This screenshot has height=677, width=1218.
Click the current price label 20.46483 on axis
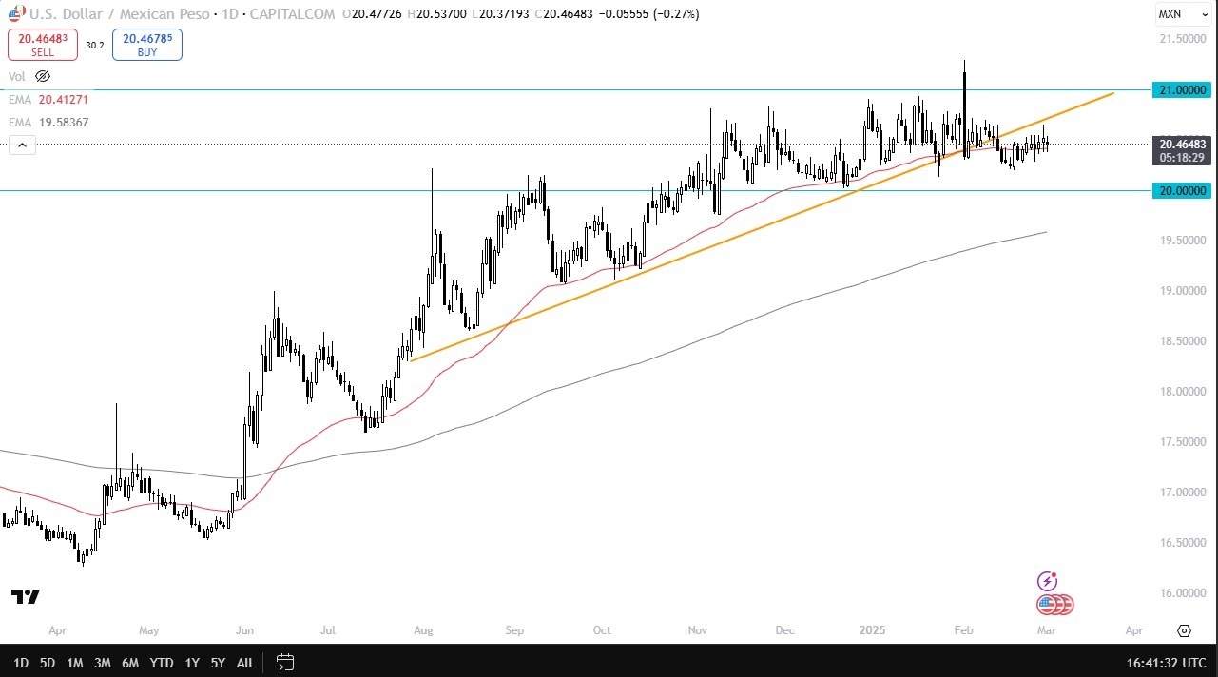pos(1182,143)
